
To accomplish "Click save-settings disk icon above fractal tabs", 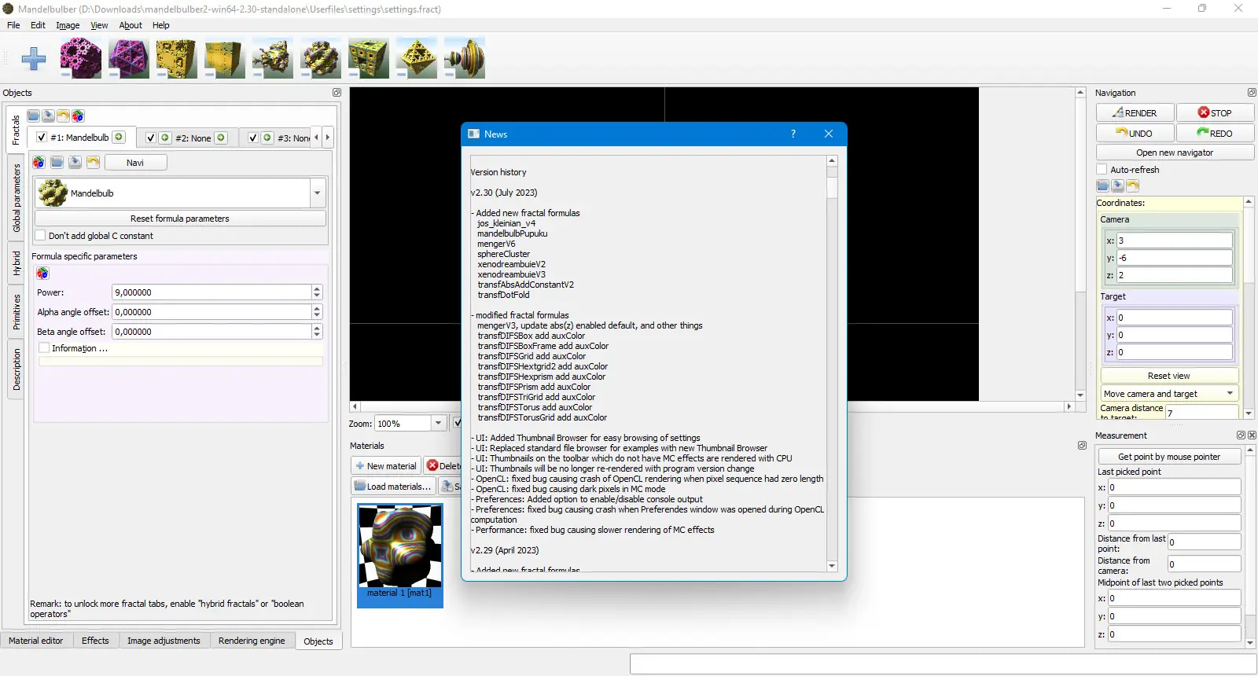I will point(49,116).
